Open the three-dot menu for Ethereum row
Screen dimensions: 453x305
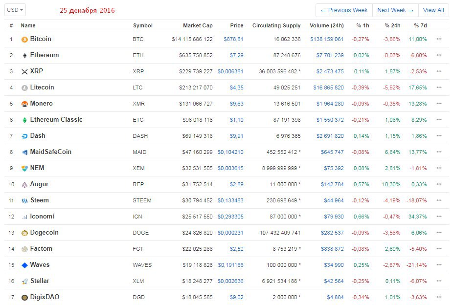click(439, 55)
